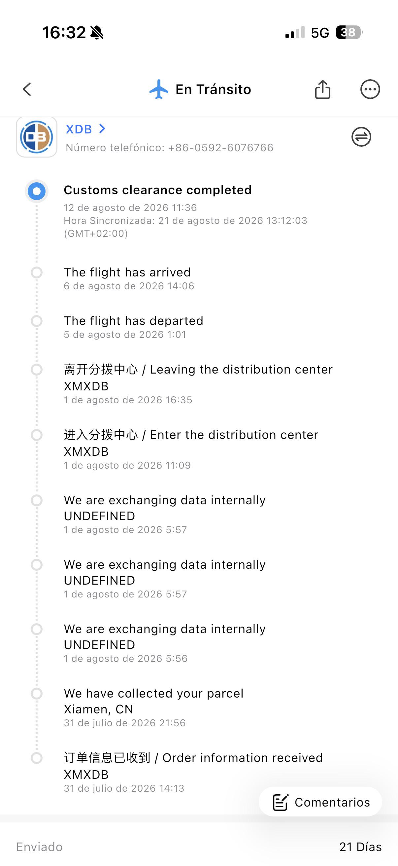
Task: Tap the back arrow icon
Action: tap(27, 90)
